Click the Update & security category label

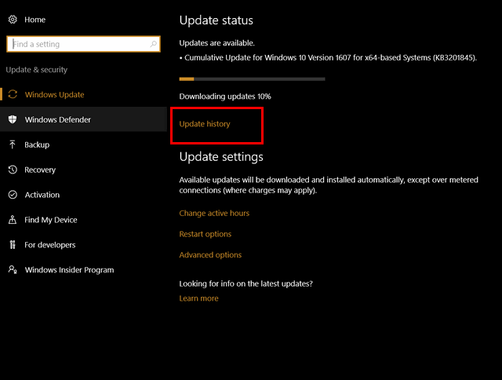(37, 70)
